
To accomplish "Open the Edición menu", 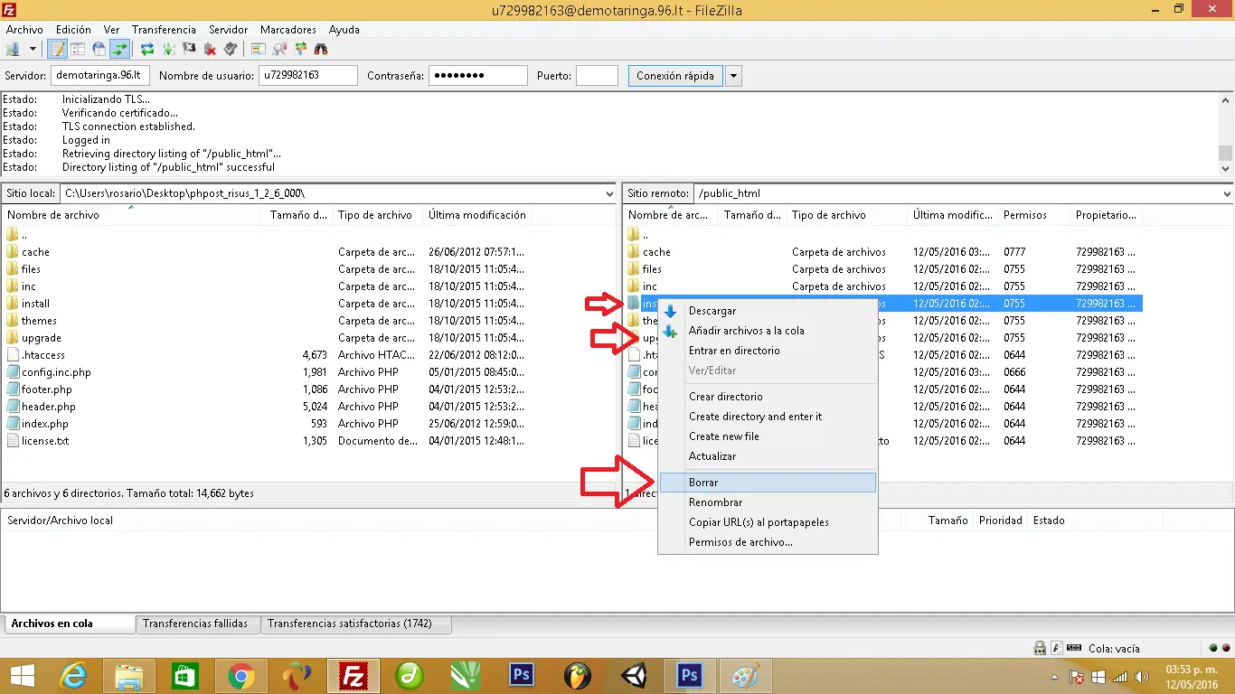I will [73, 30].
